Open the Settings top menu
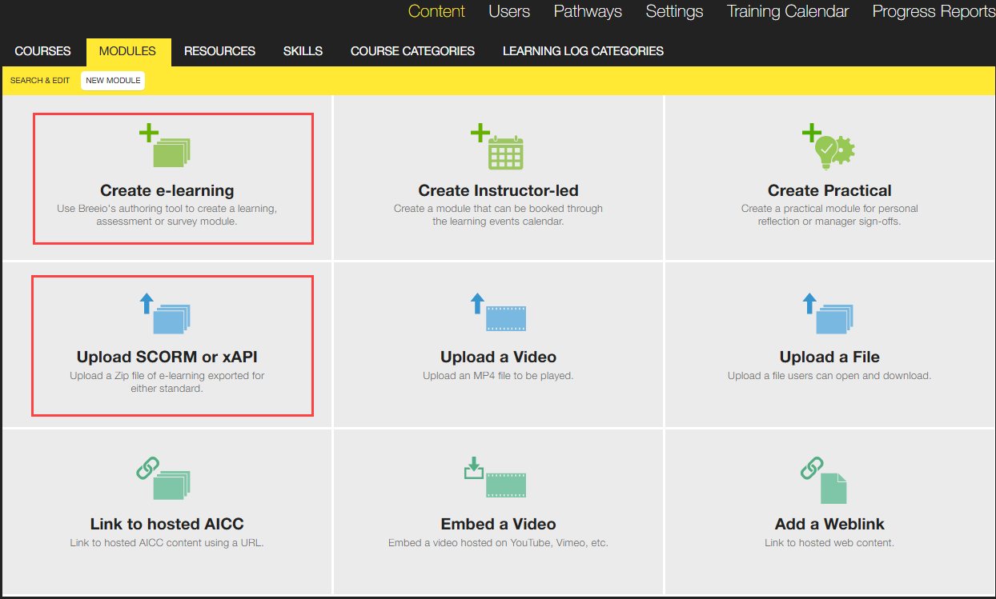This screenshot has width=996, height=599. click(x=674, y=11)
